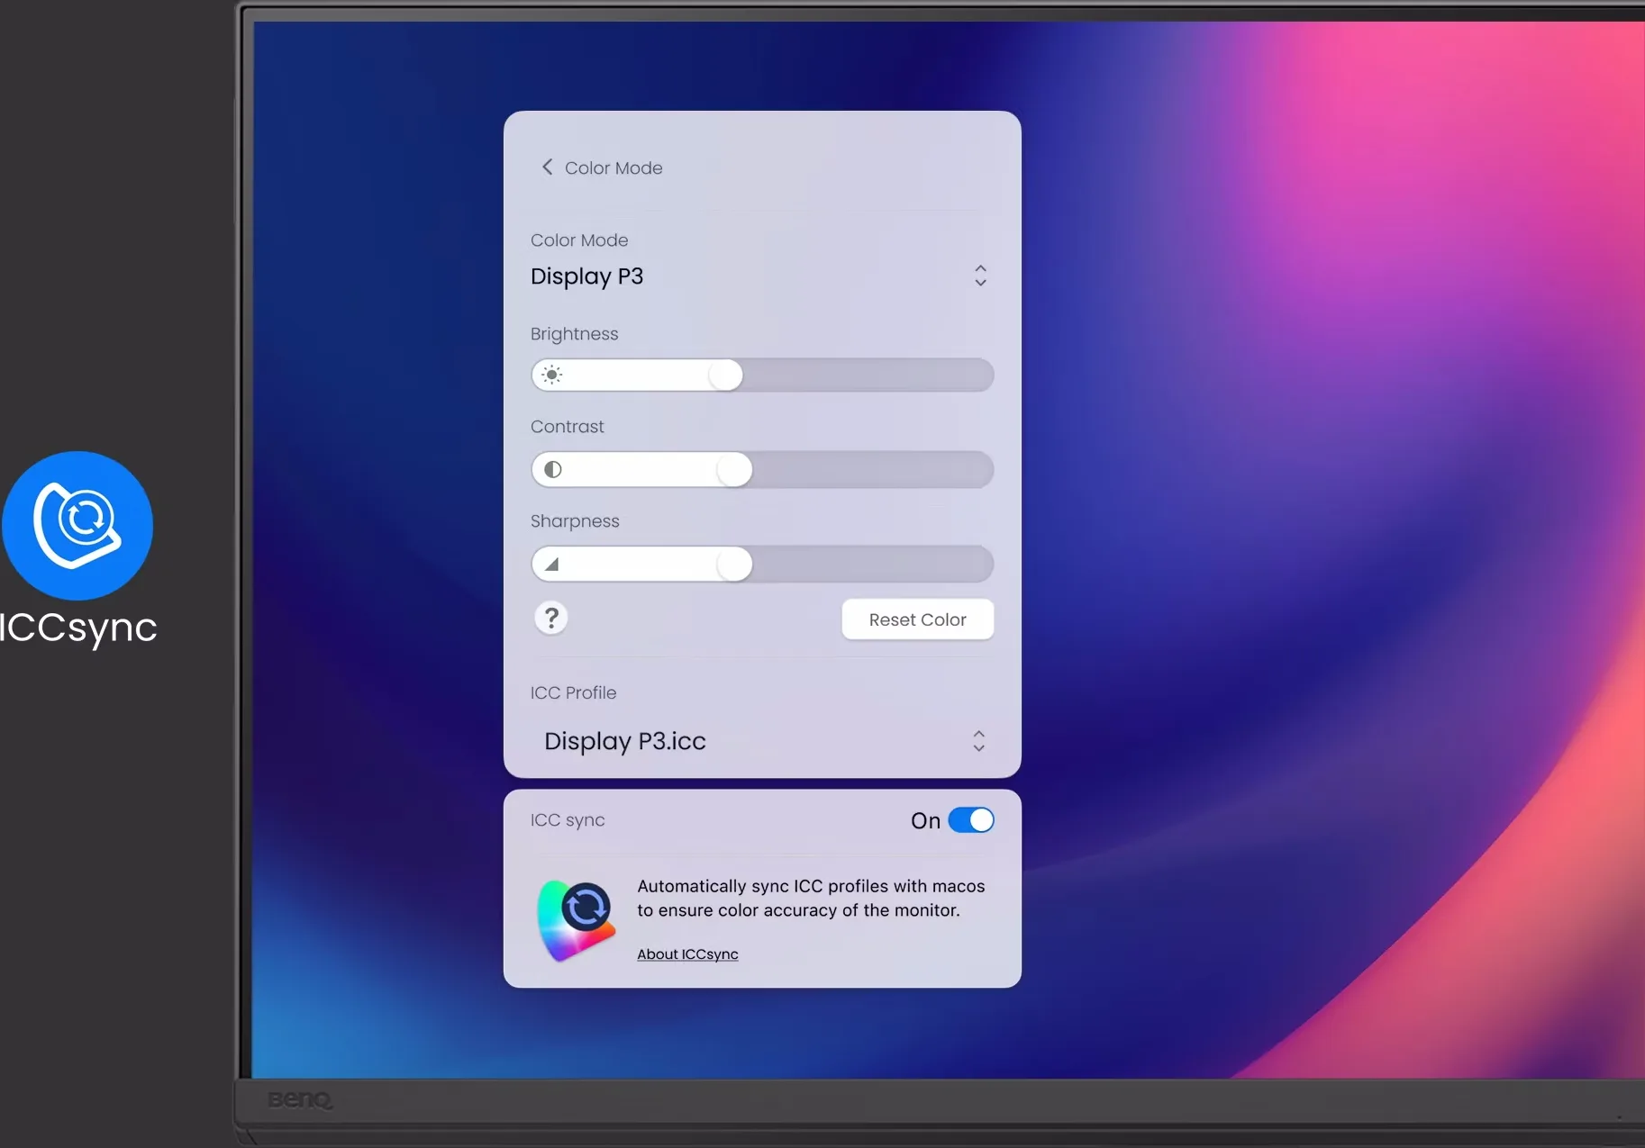The height and width of the screenshot is (1148, 1645).
Task: Click the Contrast slider handle
Action: point(734,469)
